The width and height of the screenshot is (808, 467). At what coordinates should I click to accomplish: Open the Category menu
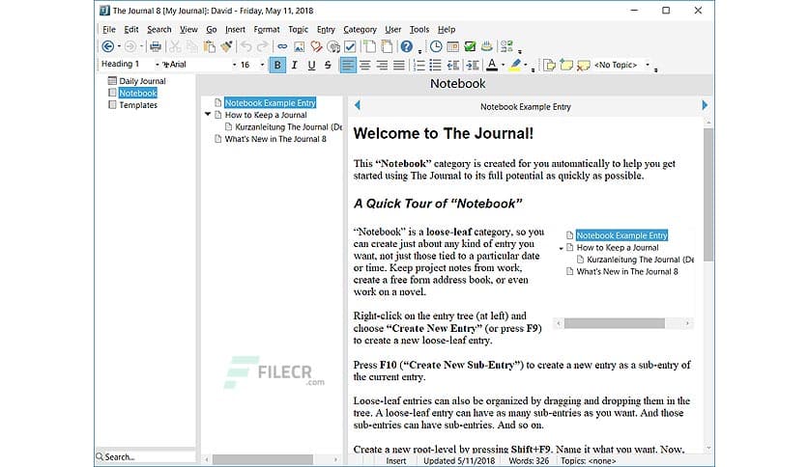[360, 29]
